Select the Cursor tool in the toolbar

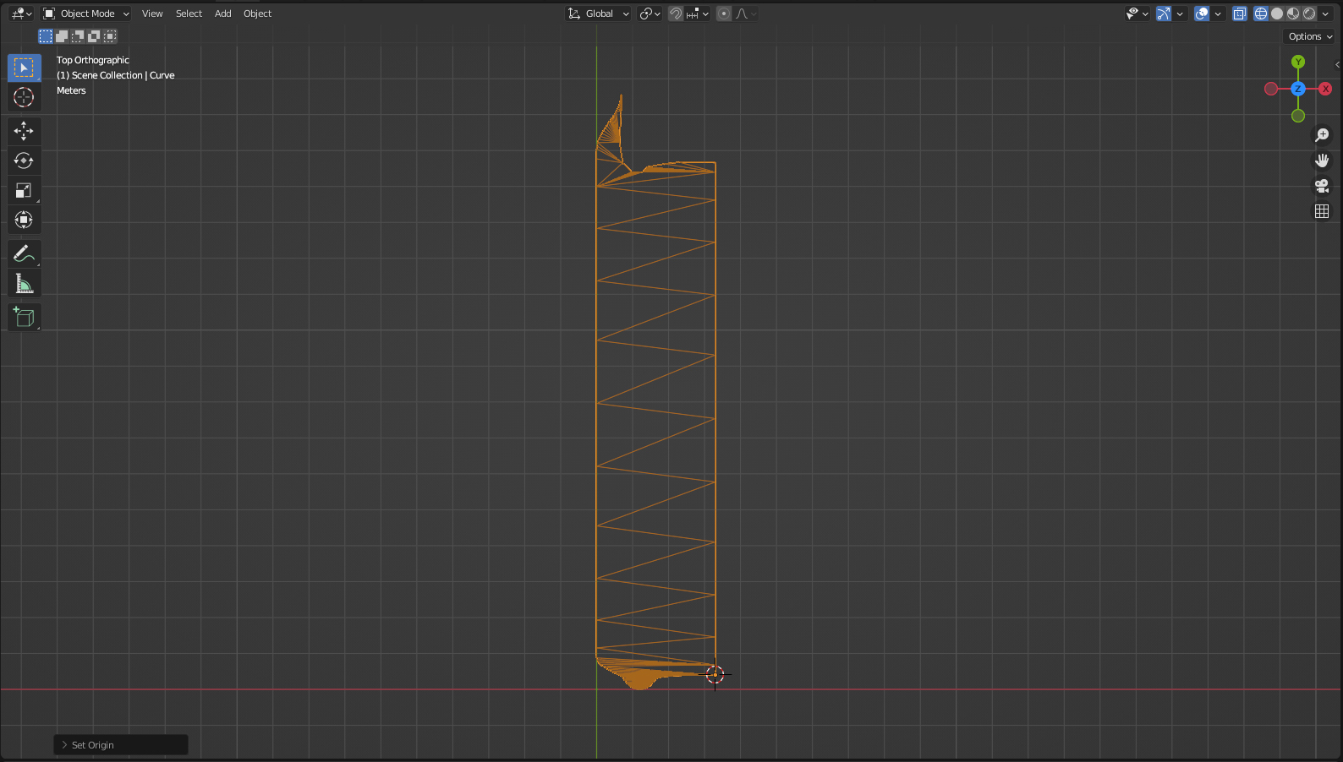point(24,97)
